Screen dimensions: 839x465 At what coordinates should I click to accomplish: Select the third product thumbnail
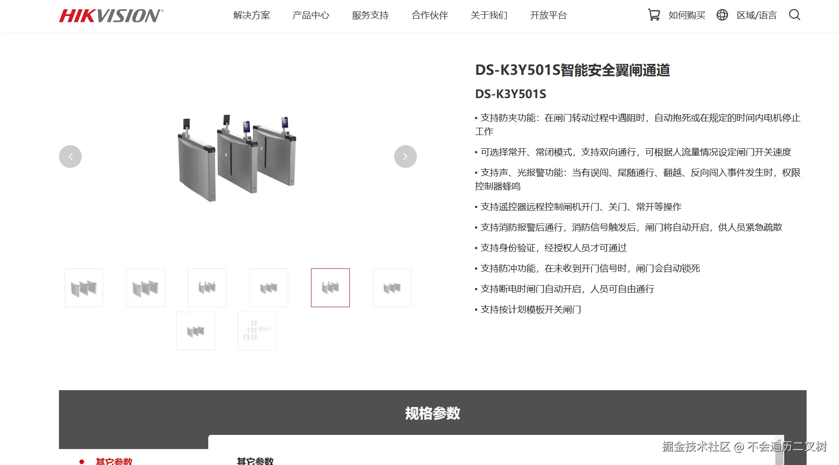(207, 287)
